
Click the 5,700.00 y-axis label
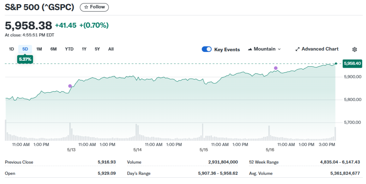coord(353,122)
